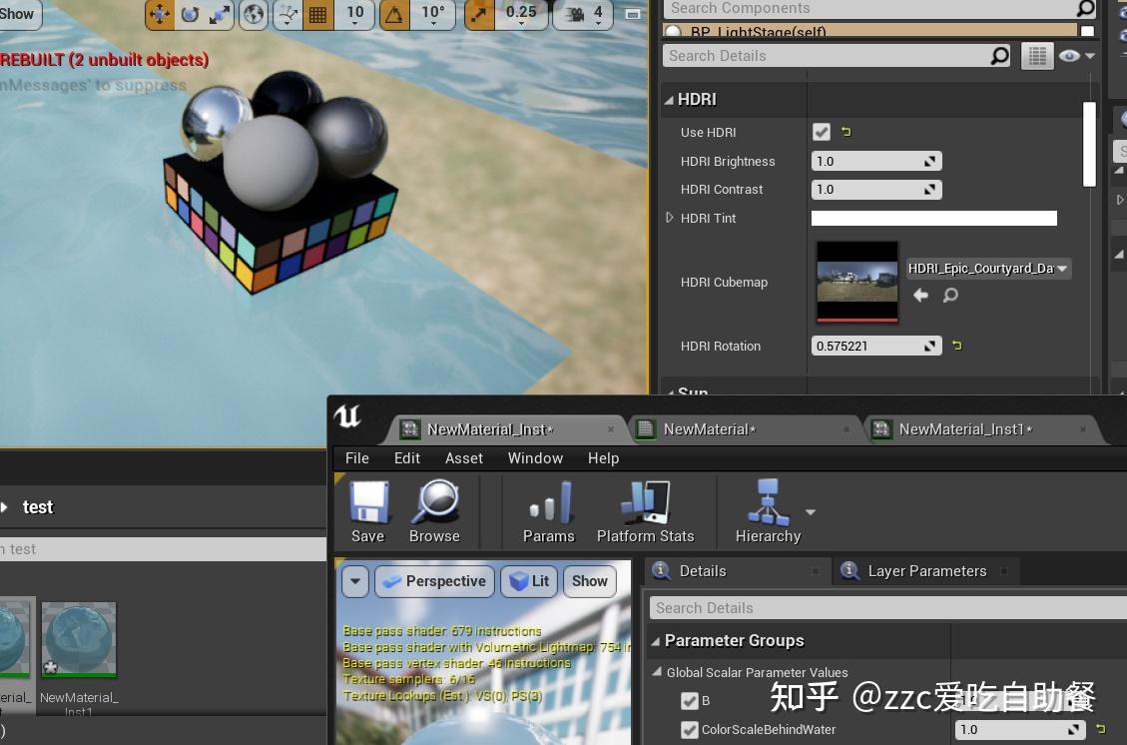Viewport: 1127px width, 745px height.
Task: Click material editor Search Details field
Action: coord(888,608)
